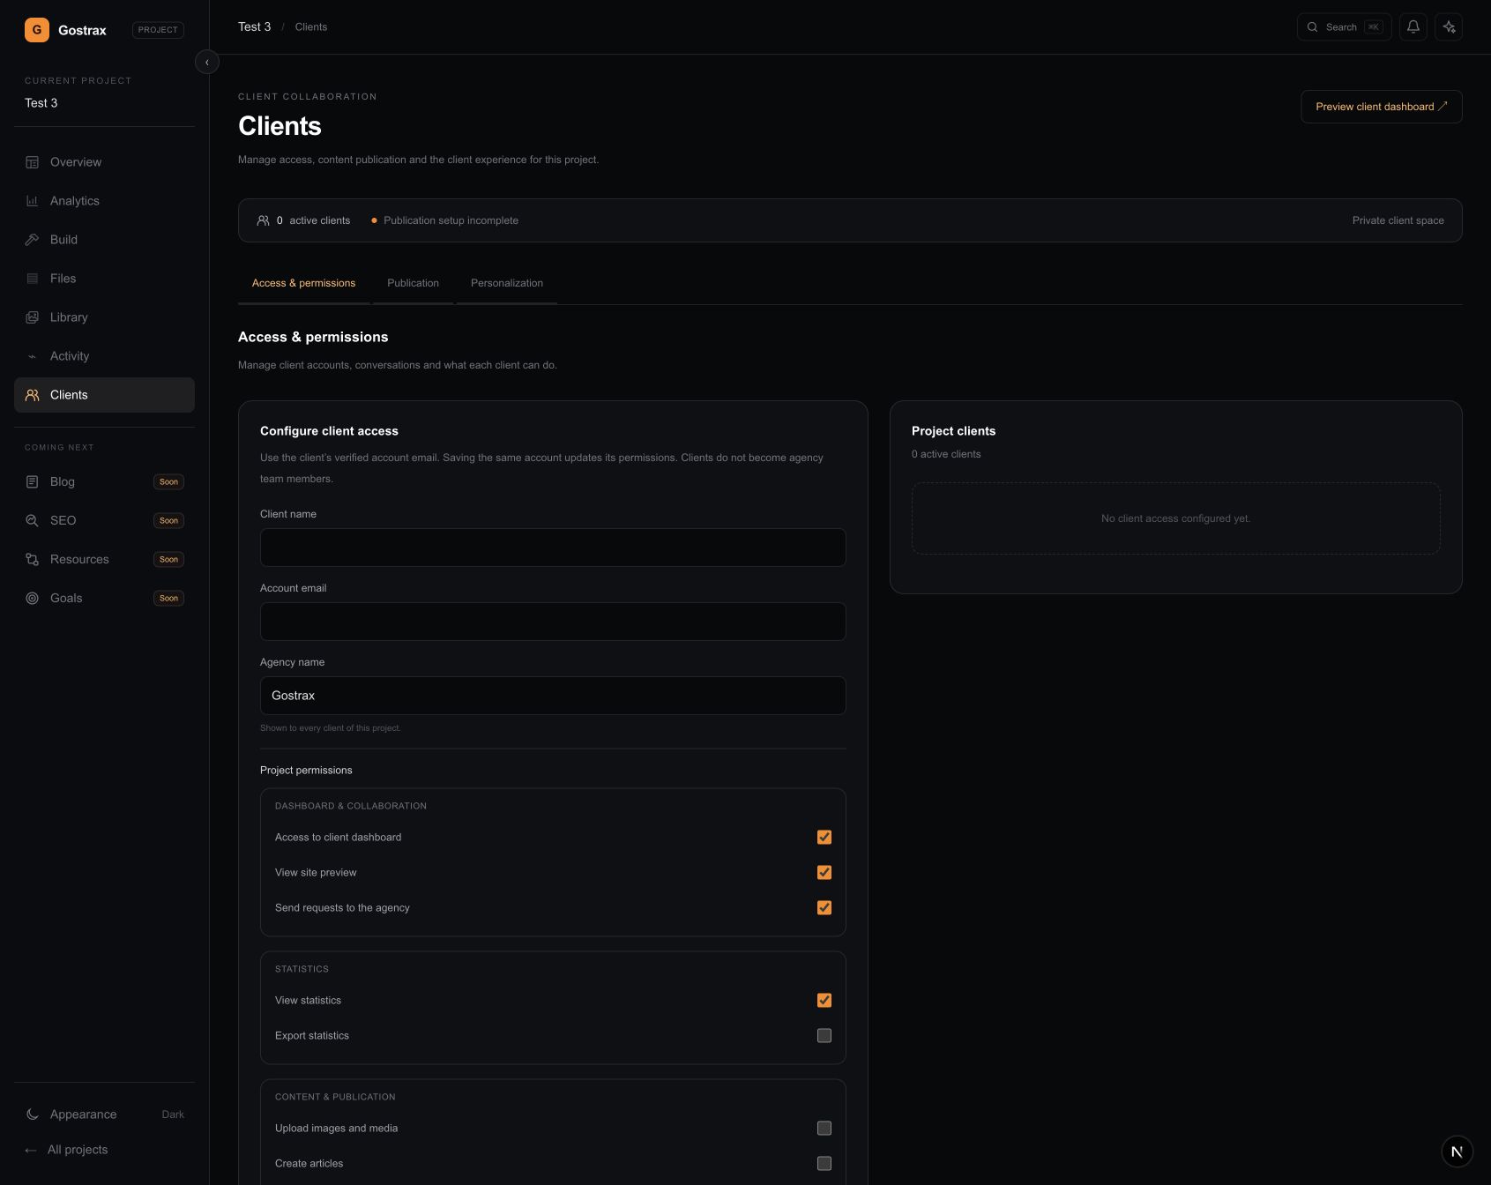
Task: Click the Next.js N badge
Action: 1457,1151
